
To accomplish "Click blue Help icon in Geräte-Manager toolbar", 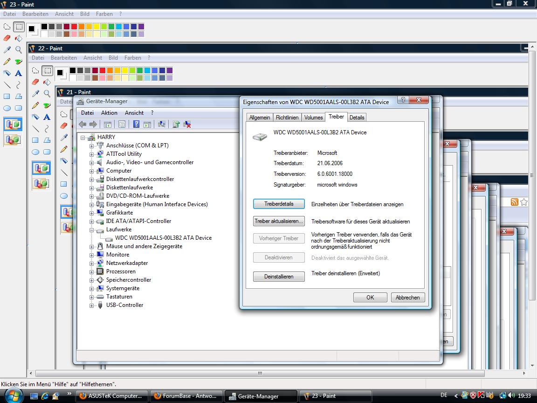I will [x=136, y=124].
